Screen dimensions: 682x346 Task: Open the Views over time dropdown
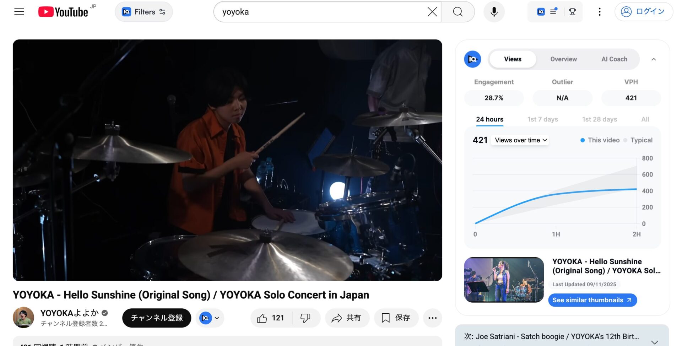(x=520, y=140)
